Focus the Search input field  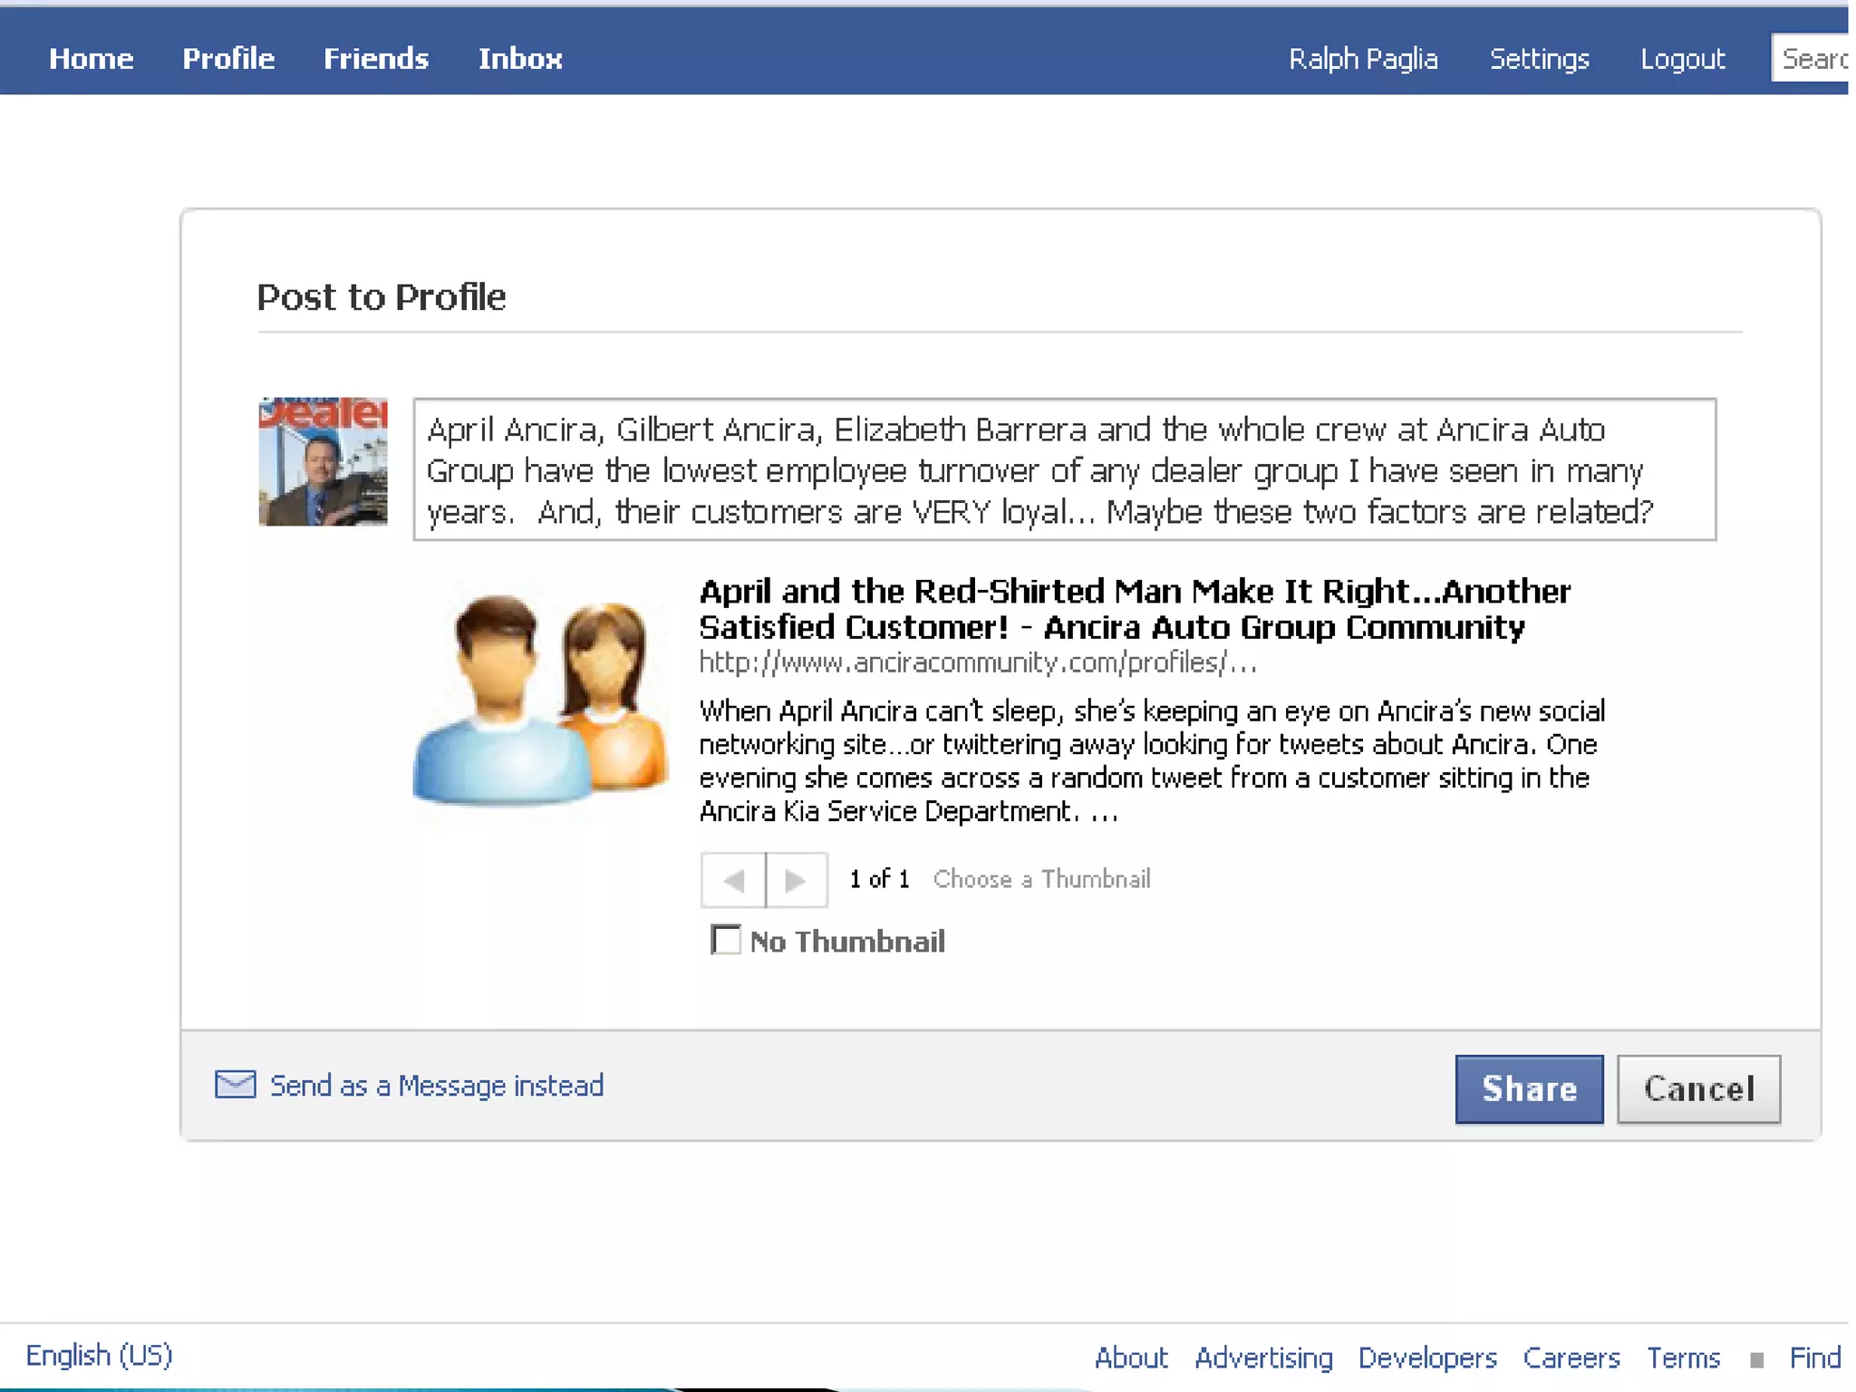pos(1811,58)
